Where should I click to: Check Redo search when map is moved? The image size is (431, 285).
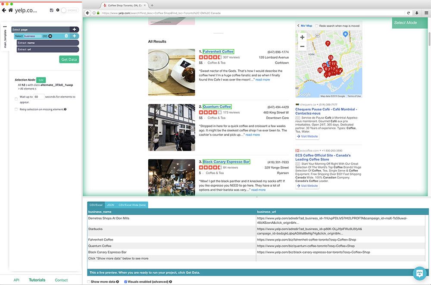pos(316,25)
